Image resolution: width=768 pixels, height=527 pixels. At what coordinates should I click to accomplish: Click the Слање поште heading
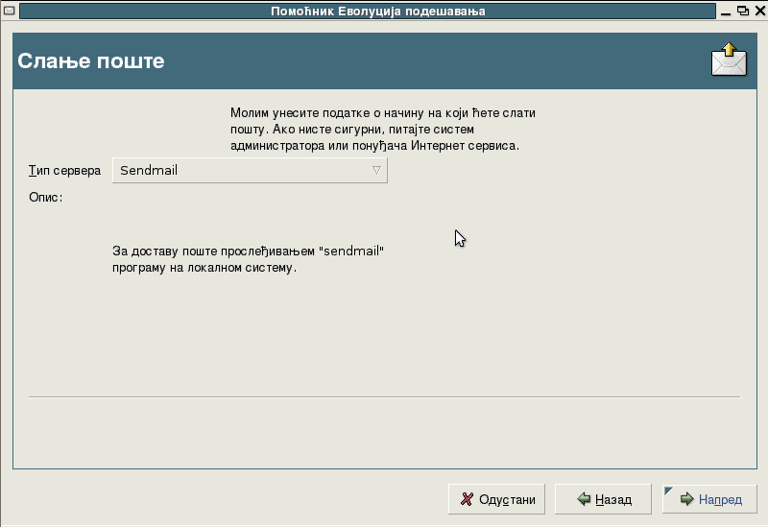91,60
